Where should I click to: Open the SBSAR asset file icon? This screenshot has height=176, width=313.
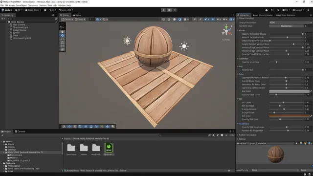(x=109, y=148)
